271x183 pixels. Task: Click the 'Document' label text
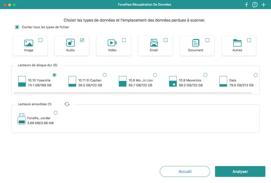(196, 50)
